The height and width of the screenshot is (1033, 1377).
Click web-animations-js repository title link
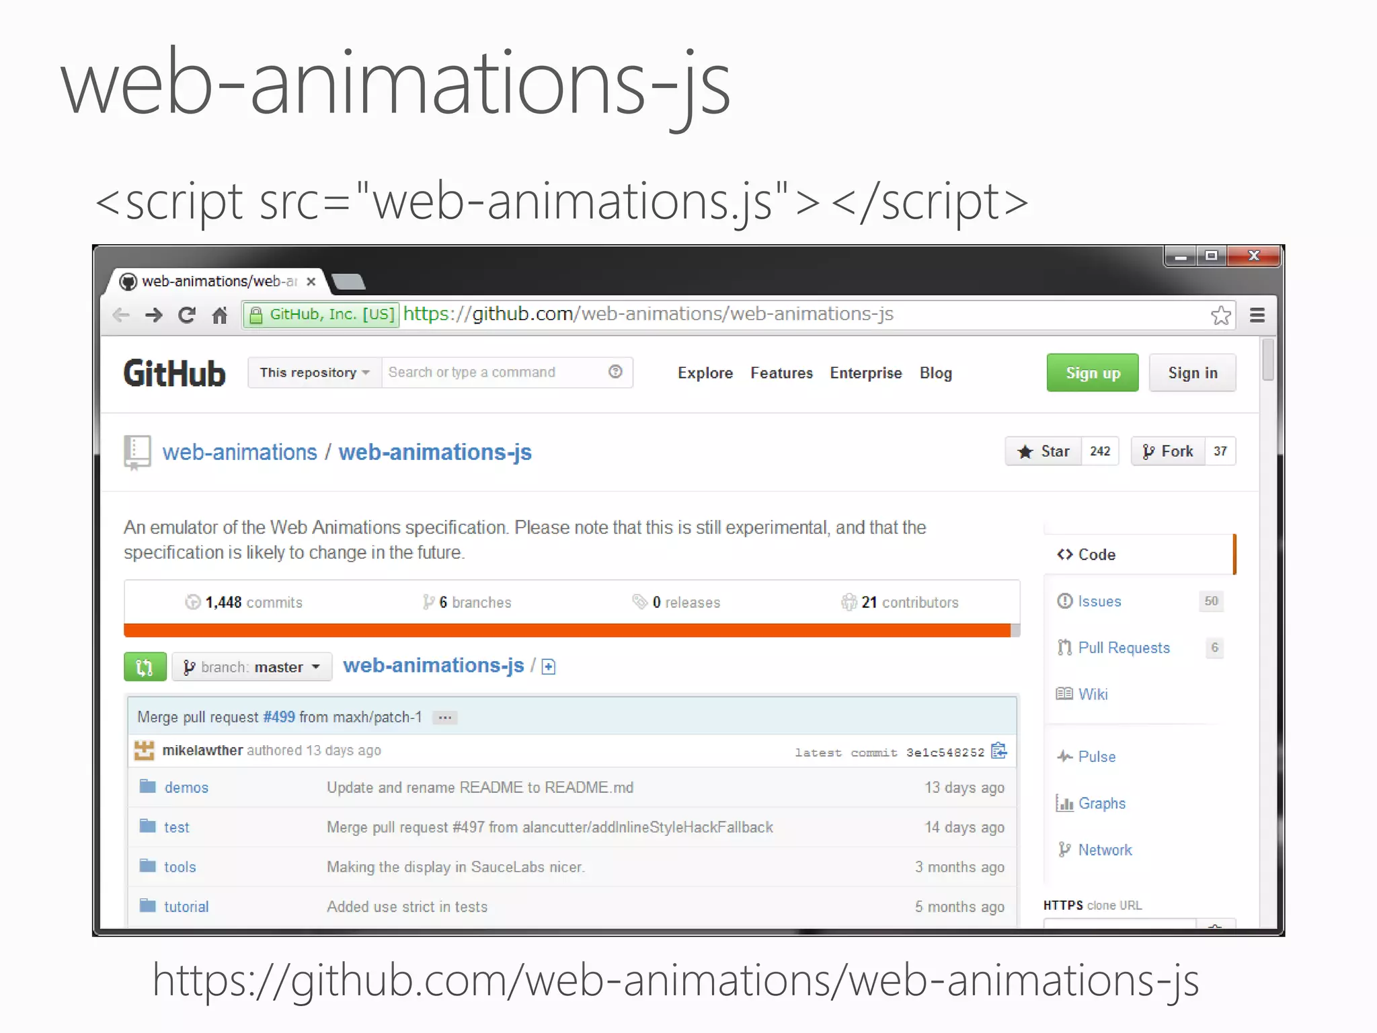coord(435,453)
